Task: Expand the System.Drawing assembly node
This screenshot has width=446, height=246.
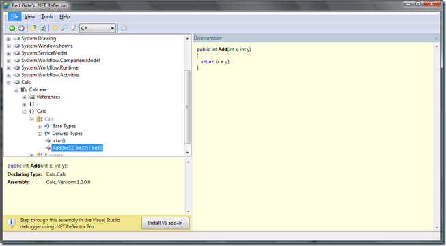Action: 9,39
